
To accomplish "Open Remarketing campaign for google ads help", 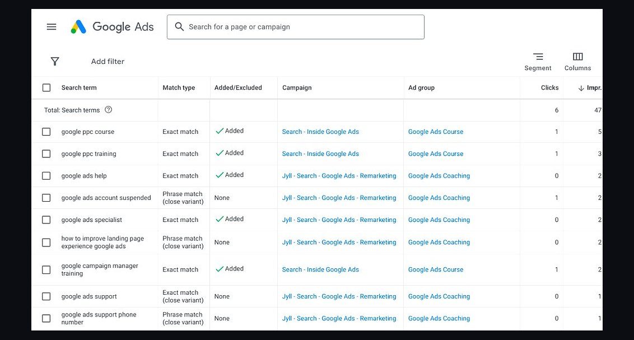I will coord(339,176).
